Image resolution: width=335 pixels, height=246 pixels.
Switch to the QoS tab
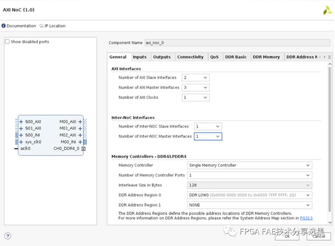pyautogui.click(x=214, y=57)
